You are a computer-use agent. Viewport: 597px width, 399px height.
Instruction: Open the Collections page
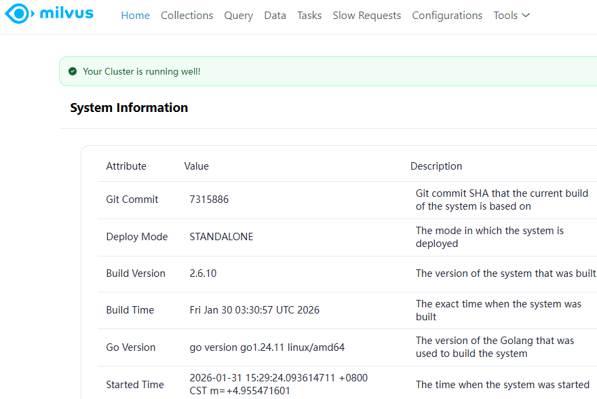point(187,15)
